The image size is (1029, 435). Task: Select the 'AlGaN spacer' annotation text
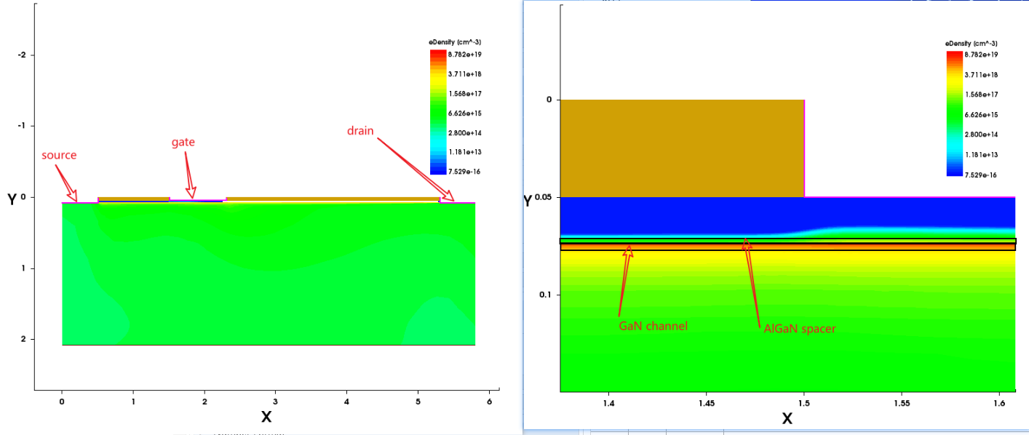click(x=799, y=329)
